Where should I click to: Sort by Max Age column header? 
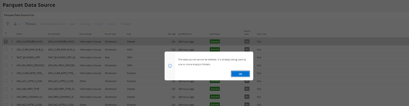pyautogui.click(x=172, y=34)
